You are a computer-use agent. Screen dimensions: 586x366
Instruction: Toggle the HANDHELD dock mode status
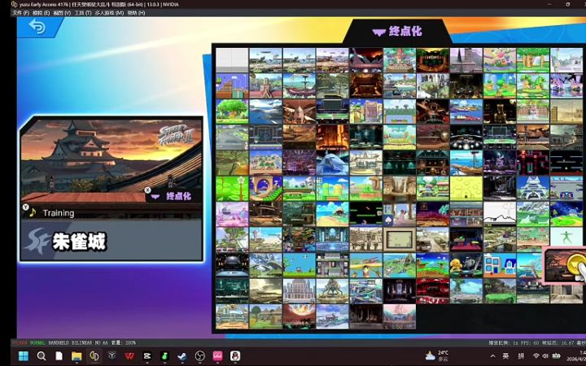point(59,342)
